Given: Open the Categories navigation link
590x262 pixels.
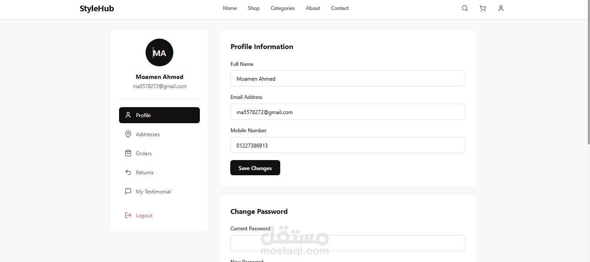Looking at the screenshot, I should 282,8.
